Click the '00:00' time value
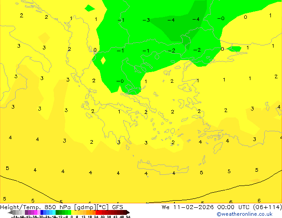This screenshot has height=218, width=282. click(x=226, y=207)
